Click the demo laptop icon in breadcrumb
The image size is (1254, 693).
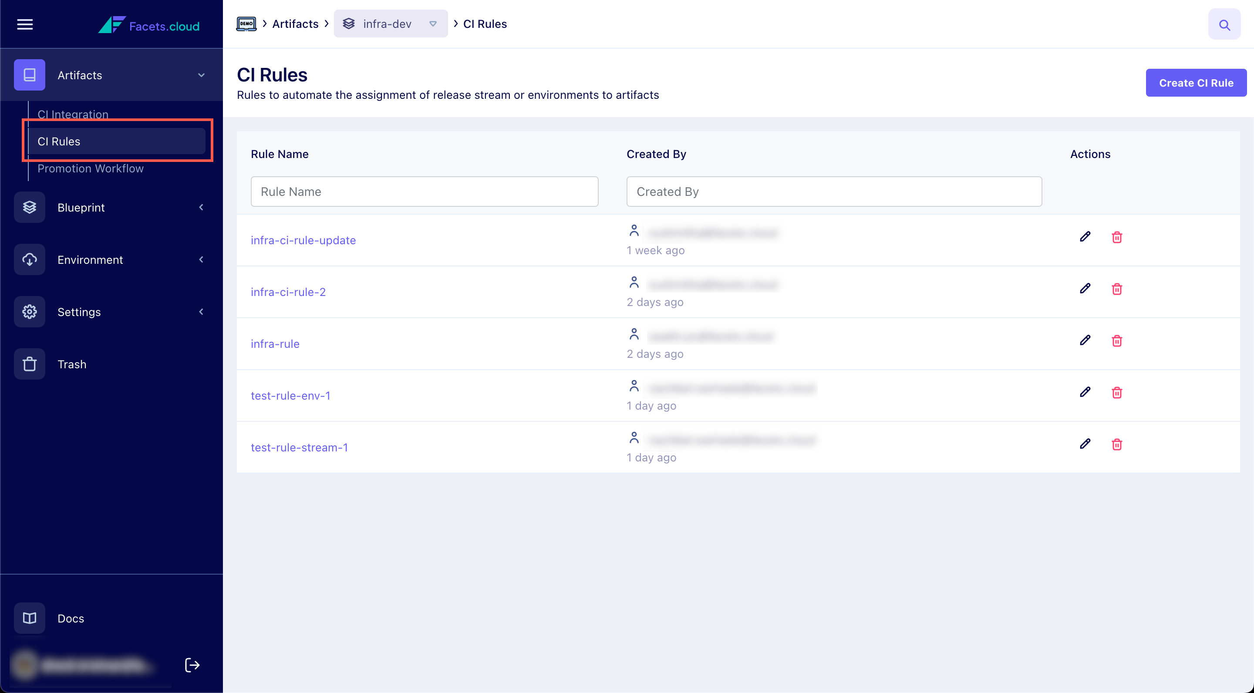(x=246, y=24)
